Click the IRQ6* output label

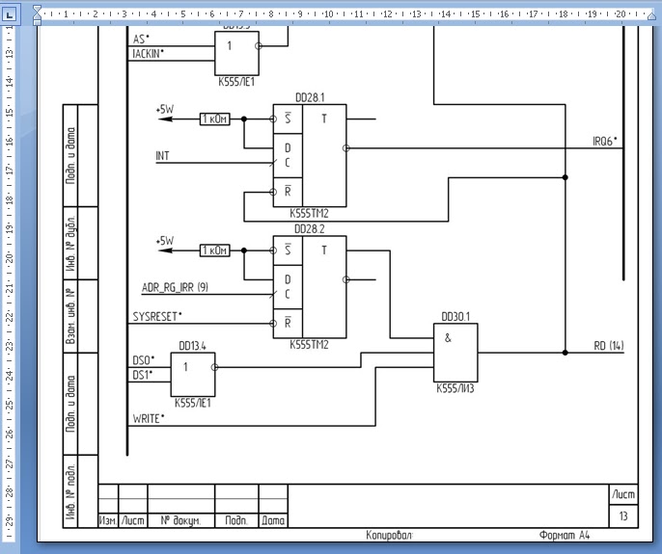point(604,142)
